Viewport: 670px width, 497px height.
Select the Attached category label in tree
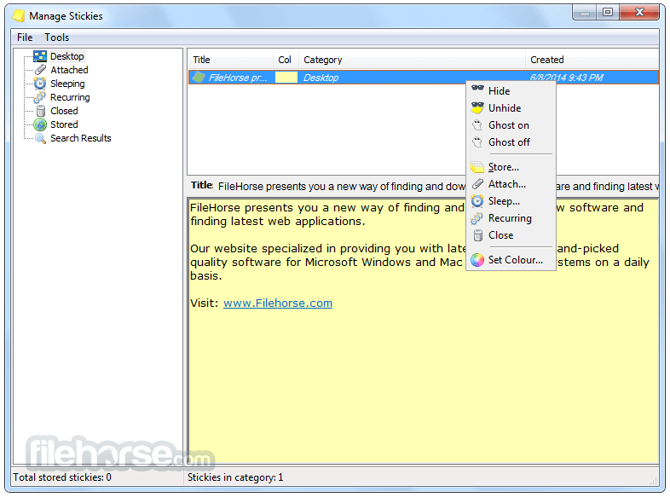[x=69, y=70]
